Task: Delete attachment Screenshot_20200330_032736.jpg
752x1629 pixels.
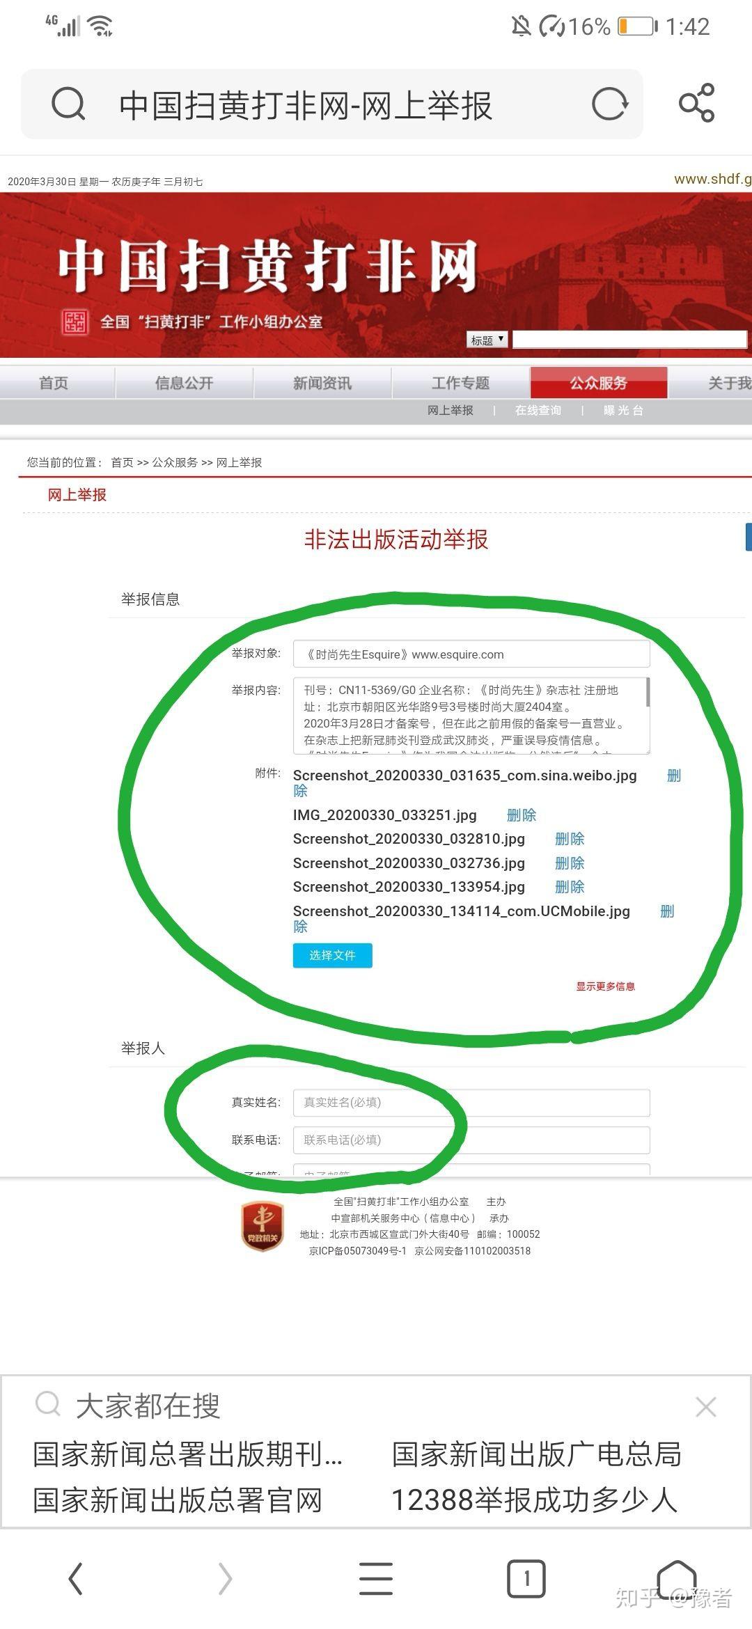Action: pos(570,863)
